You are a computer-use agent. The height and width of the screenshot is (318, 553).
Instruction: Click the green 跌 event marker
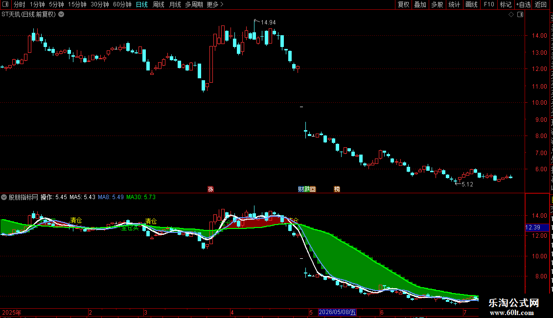(307, 189)
